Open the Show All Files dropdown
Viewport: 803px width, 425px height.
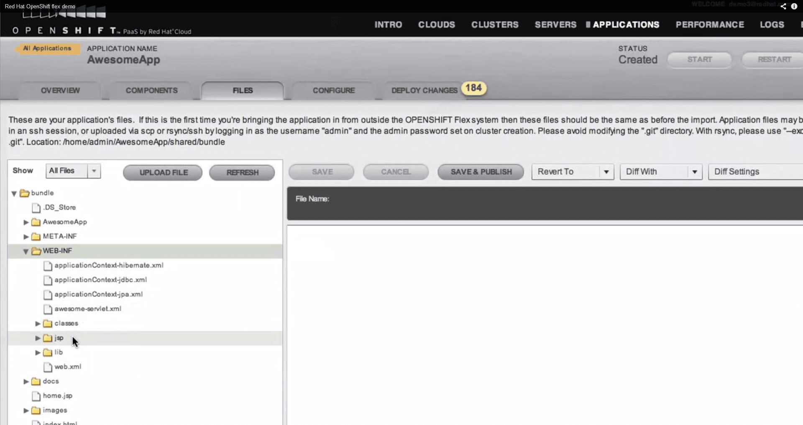click(x=73, y=171)
